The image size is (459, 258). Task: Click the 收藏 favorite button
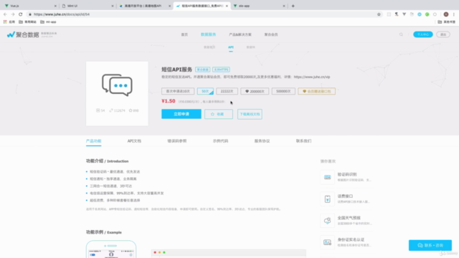219,114
